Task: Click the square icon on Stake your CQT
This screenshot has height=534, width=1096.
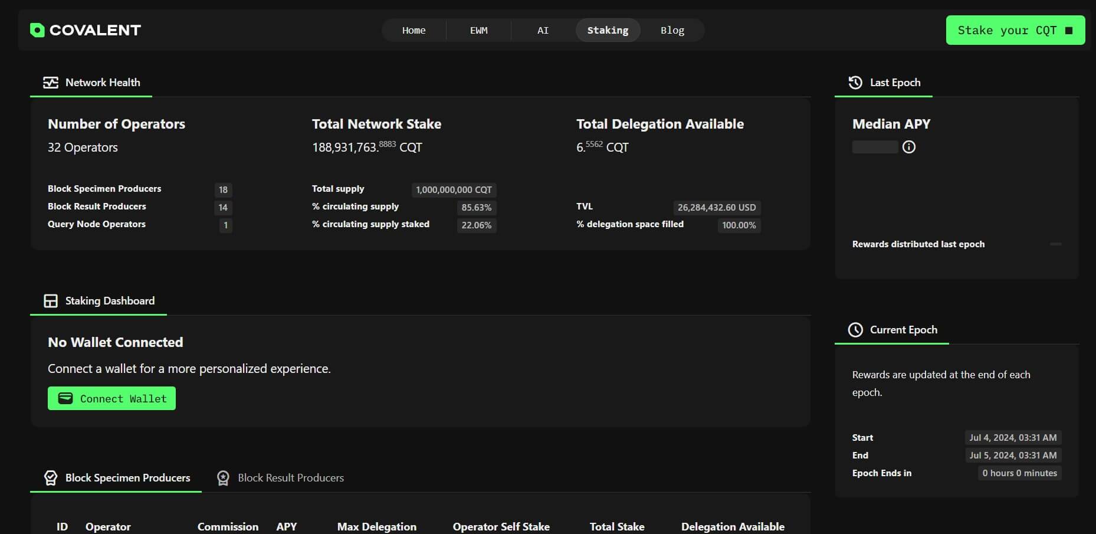Action: 1069,30
